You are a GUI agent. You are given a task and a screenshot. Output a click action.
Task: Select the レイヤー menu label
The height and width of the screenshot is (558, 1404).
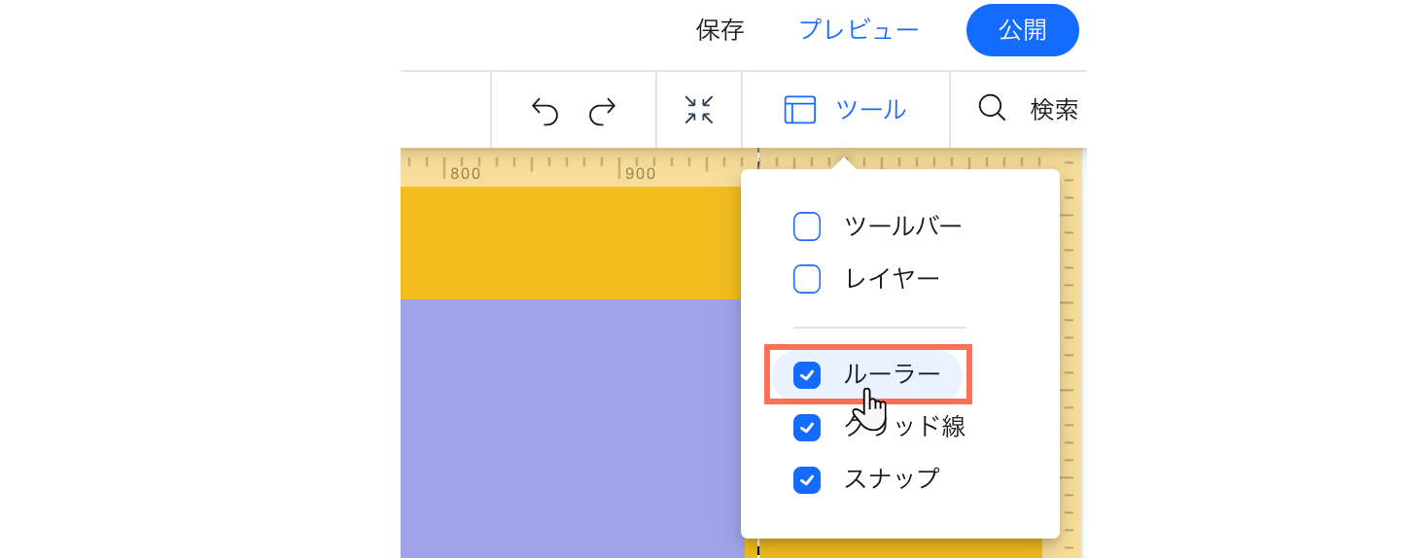[892, 279]
